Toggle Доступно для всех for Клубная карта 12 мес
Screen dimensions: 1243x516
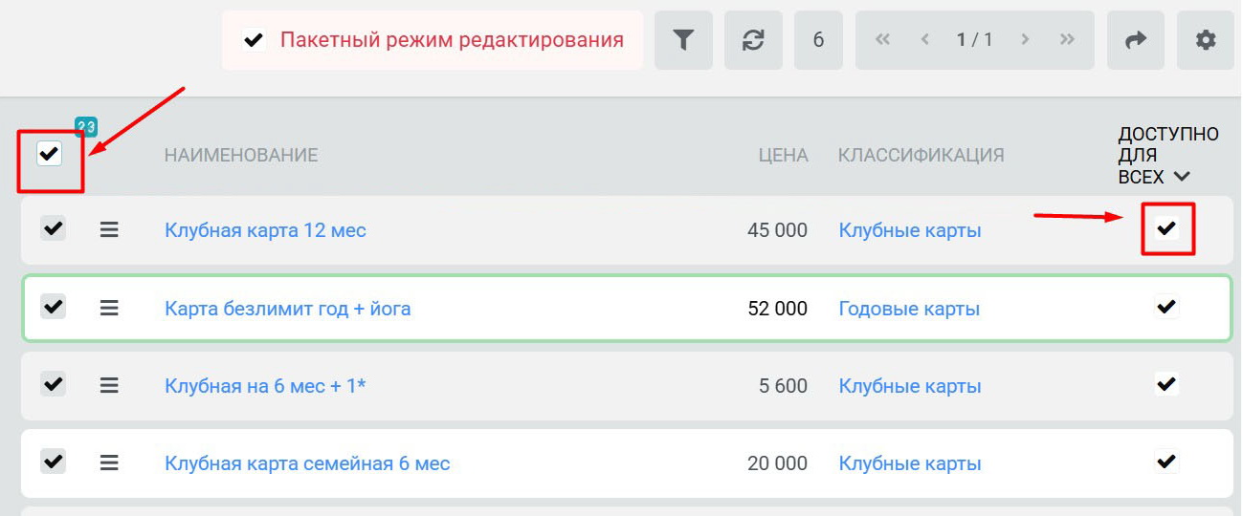coord(1166,228)
